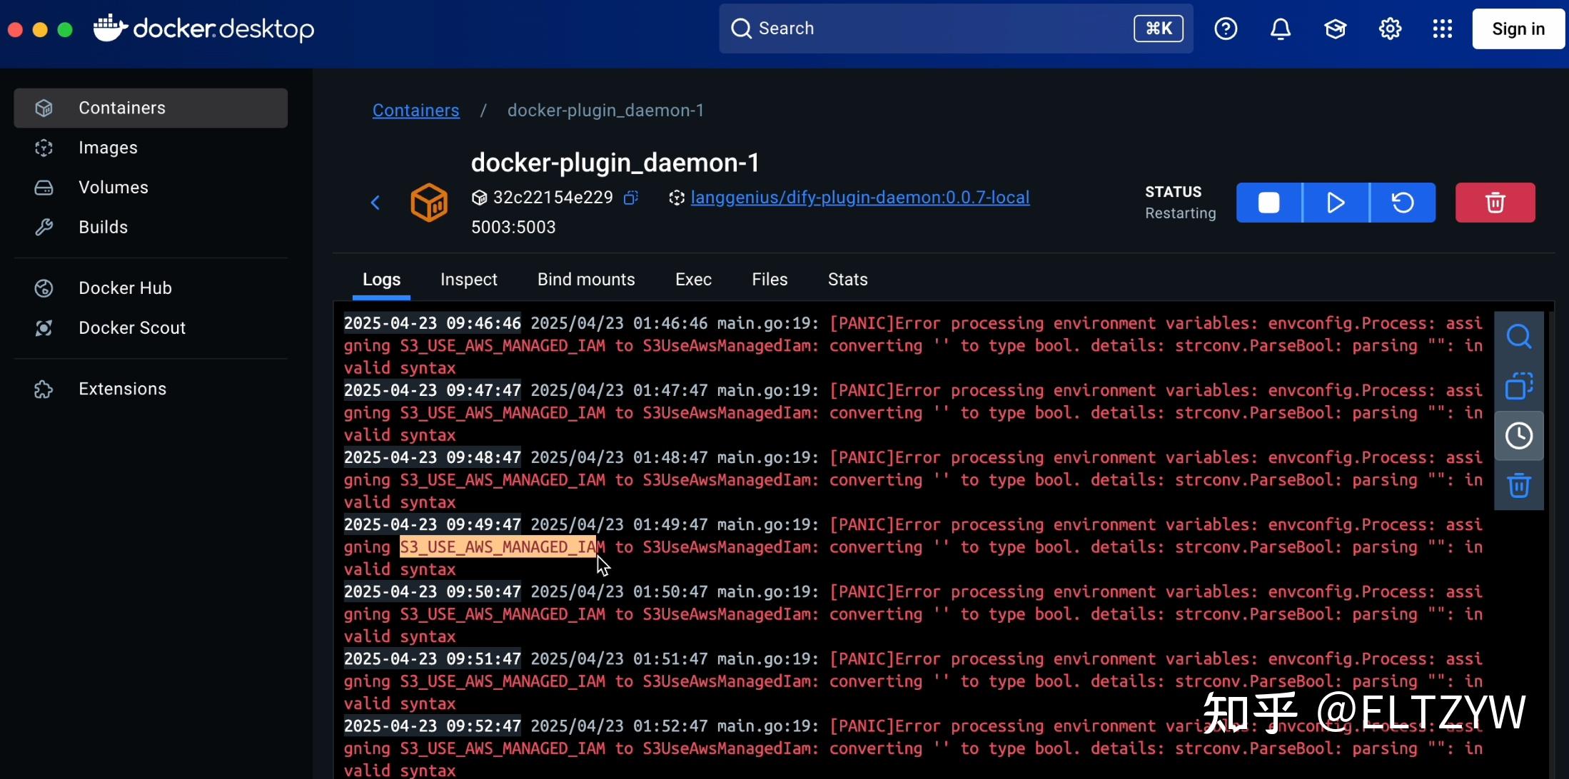Viewport: 1569px width, 779px height.
Task: Stop the running container
Action: point(1268,202)
